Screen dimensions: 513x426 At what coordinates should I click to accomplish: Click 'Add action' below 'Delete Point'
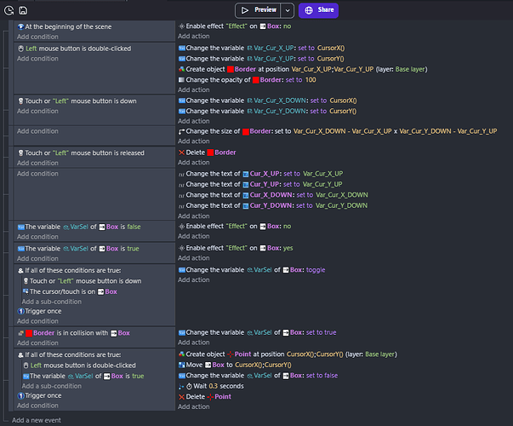(194, 406)
